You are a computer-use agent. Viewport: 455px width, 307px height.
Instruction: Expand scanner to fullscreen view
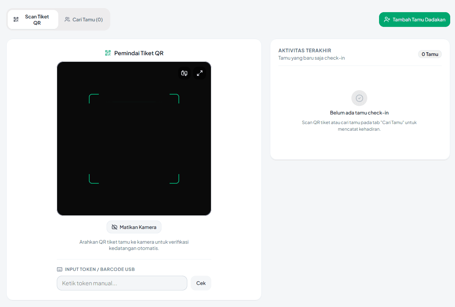click(x=200, y=73)
